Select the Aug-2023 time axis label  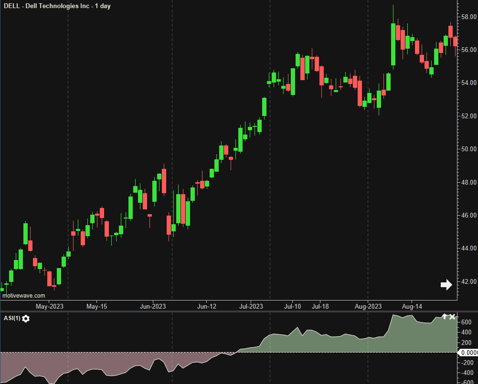[x=368, y=306]
